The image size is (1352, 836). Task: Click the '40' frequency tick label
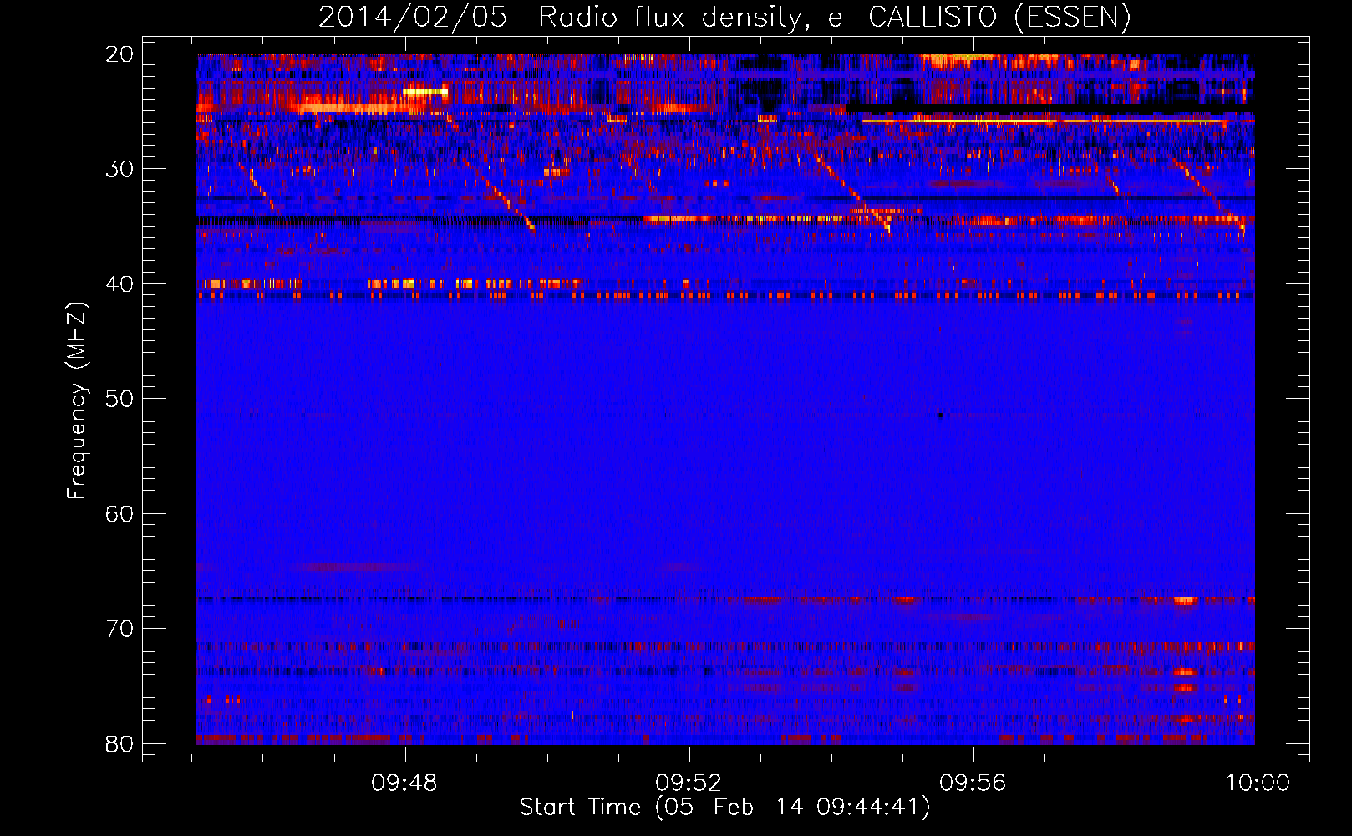[x=119, y=284]
